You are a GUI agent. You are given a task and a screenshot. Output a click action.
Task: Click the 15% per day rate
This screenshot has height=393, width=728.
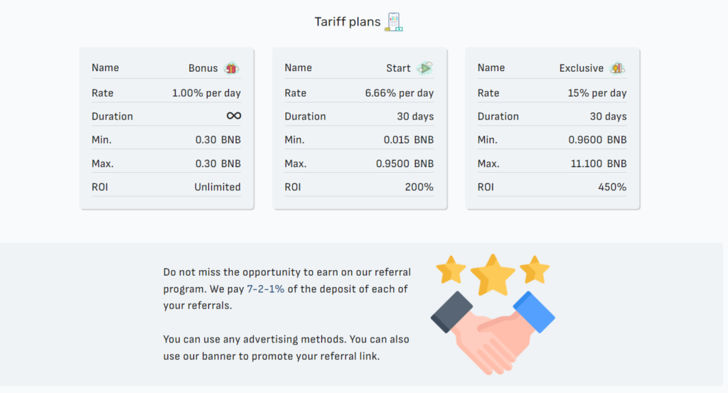tap(596, 93)
